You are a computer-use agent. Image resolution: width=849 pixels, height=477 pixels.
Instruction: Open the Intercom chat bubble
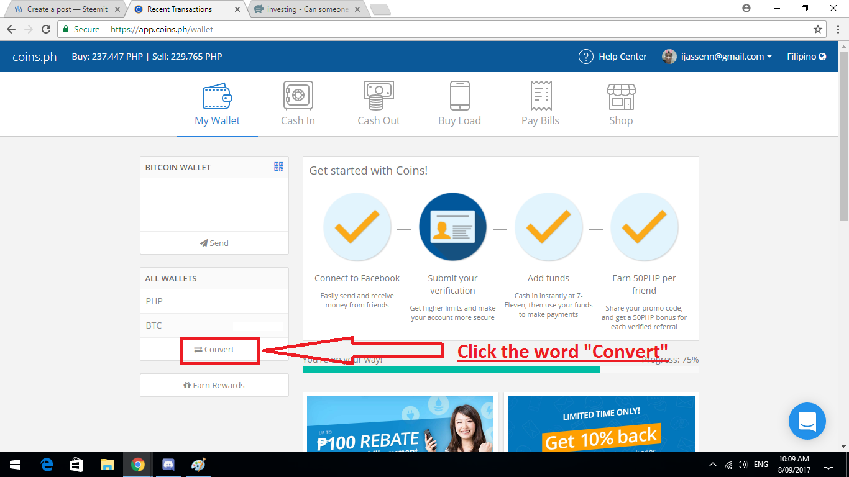pyautogui.click(x=807, y=421)
